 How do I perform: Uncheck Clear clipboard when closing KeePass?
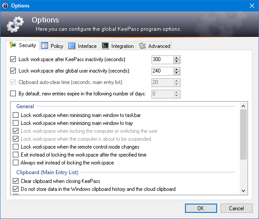point(16,181)
